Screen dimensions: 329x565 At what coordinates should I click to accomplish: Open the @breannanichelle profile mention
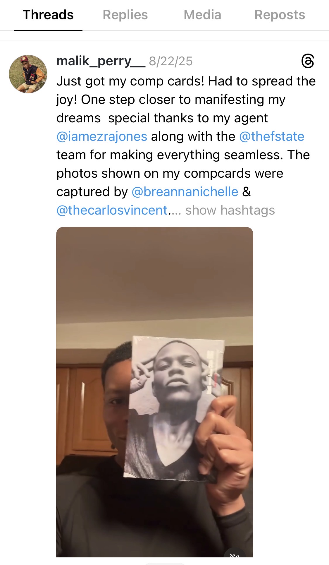coord(185,192)
